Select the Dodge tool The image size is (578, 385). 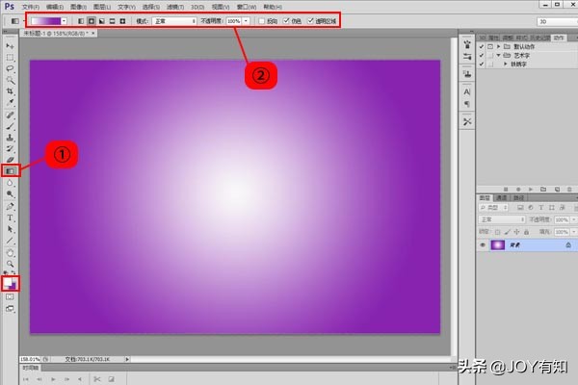(x=10, y=193)
